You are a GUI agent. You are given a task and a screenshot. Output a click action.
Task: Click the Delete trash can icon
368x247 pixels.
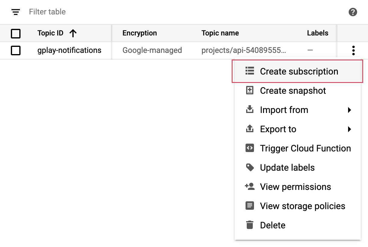tap(250, 225)
